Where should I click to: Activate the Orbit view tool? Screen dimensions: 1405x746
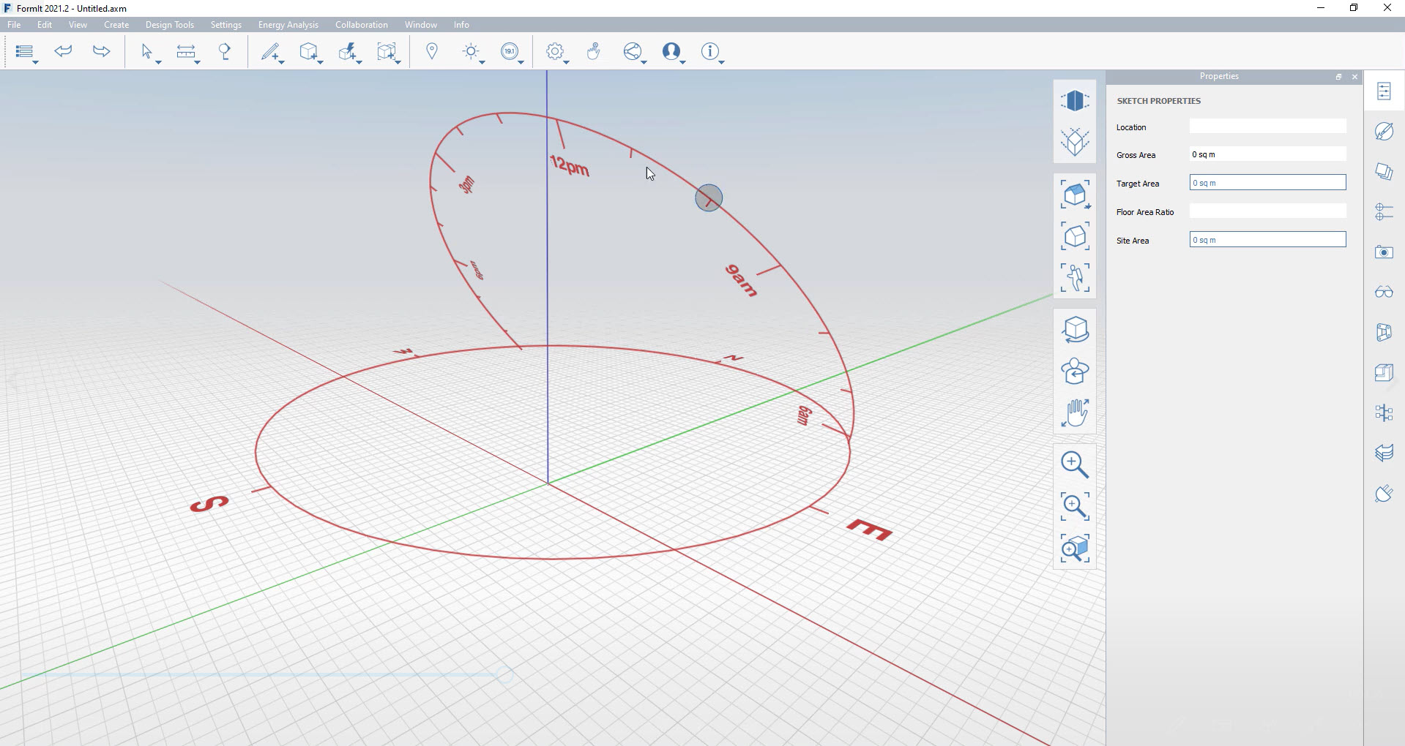coord(1075,330)
